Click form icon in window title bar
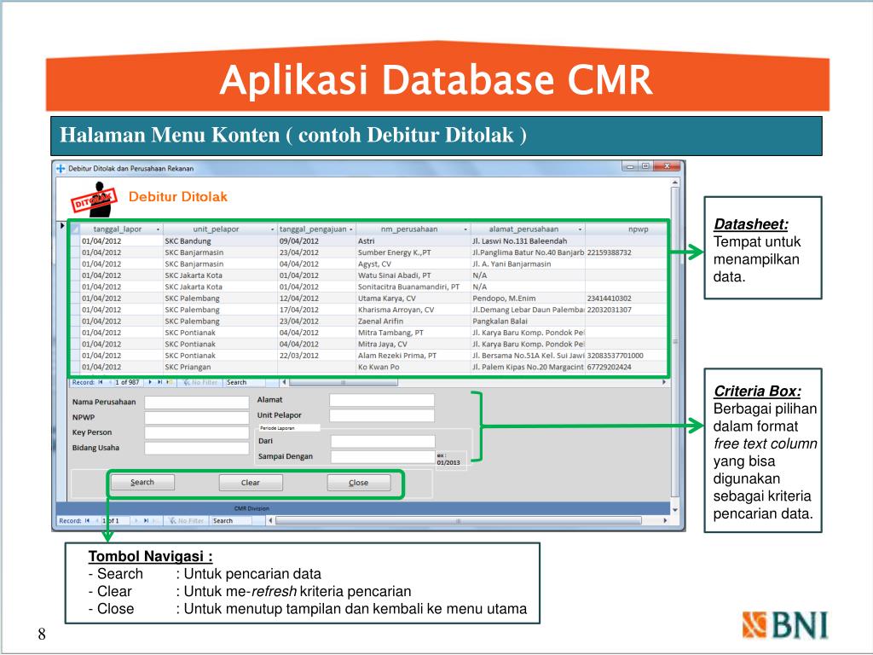 (61, 168)
